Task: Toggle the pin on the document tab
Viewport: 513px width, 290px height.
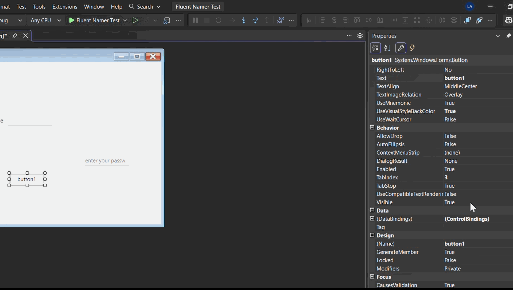Action: click(15, 36)
